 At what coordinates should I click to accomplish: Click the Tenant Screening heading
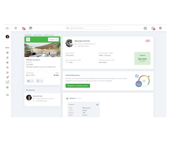72,75
